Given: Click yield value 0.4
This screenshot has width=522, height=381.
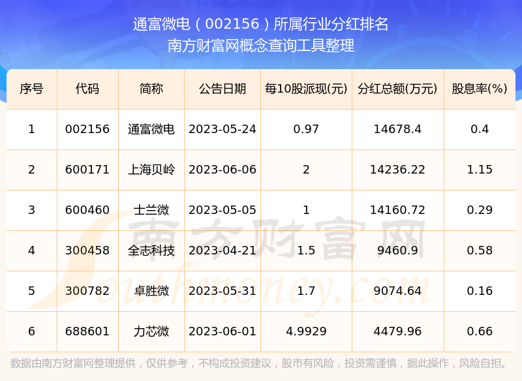Looking at the screenshot, I should pyautogui.click(x=480, y=129).
